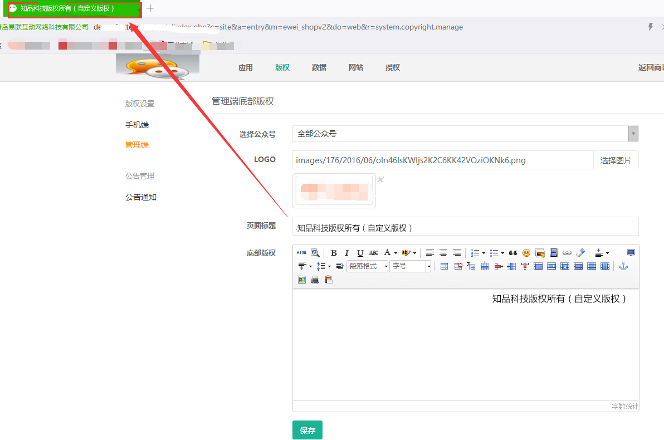Click the insert table icon
Viewport: 664px width, 440px height.
[444, 266]
